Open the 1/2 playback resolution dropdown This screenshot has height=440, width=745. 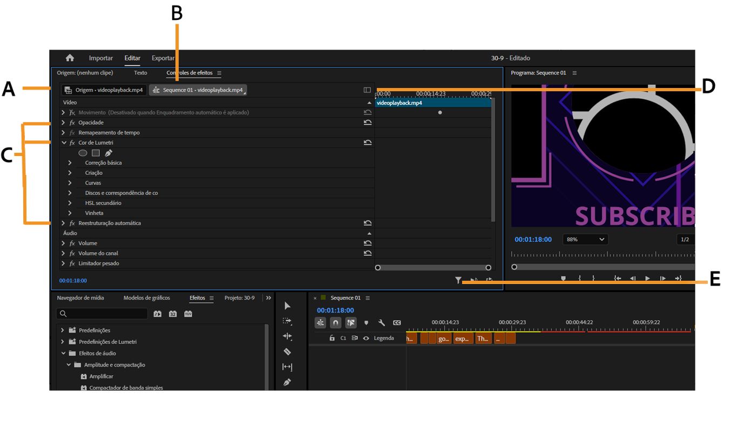tap(685, 239)
